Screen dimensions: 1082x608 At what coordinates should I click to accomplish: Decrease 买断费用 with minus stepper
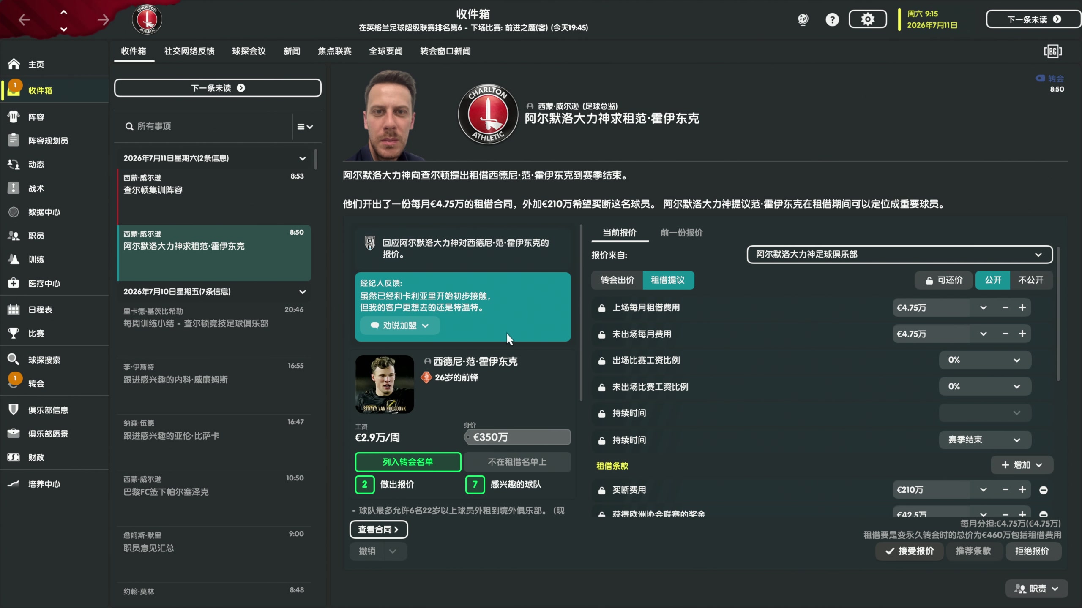point(1005,490)
